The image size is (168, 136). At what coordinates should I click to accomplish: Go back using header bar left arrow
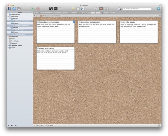[x=35, y=15]
